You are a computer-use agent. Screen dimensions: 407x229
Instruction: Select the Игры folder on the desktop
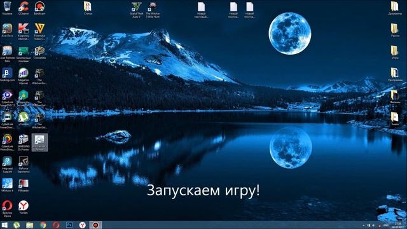click(395, 52)
